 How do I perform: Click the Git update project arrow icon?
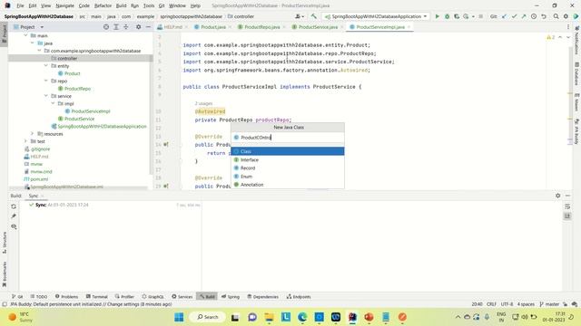[x=505, y=16]
